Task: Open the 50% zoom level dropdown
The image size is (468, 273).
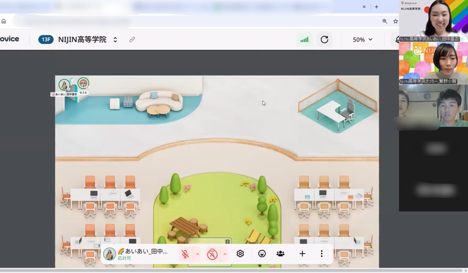Action: (x=362, y=40)
